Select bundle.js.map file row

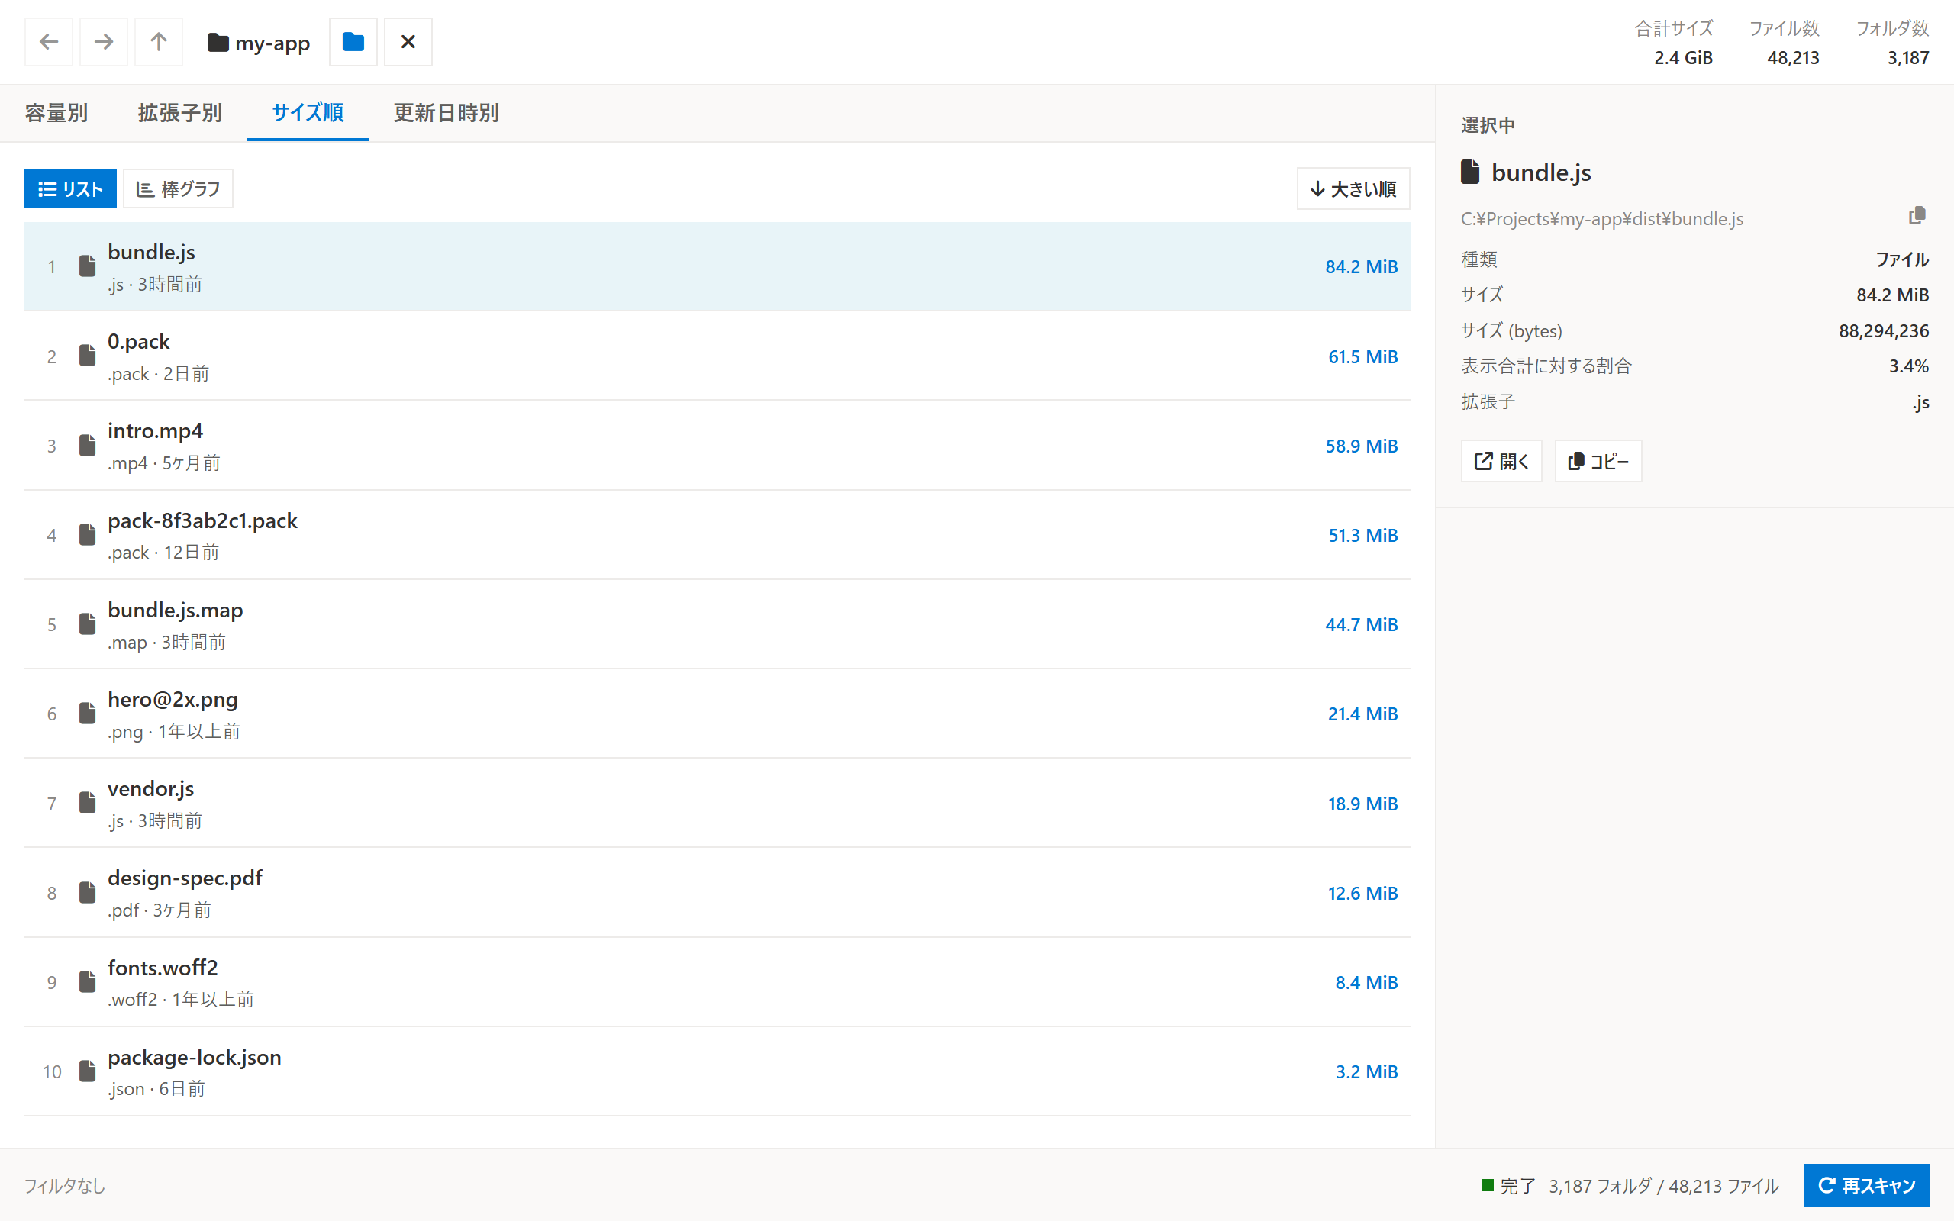pyautogui.click(x=717, y=624)
